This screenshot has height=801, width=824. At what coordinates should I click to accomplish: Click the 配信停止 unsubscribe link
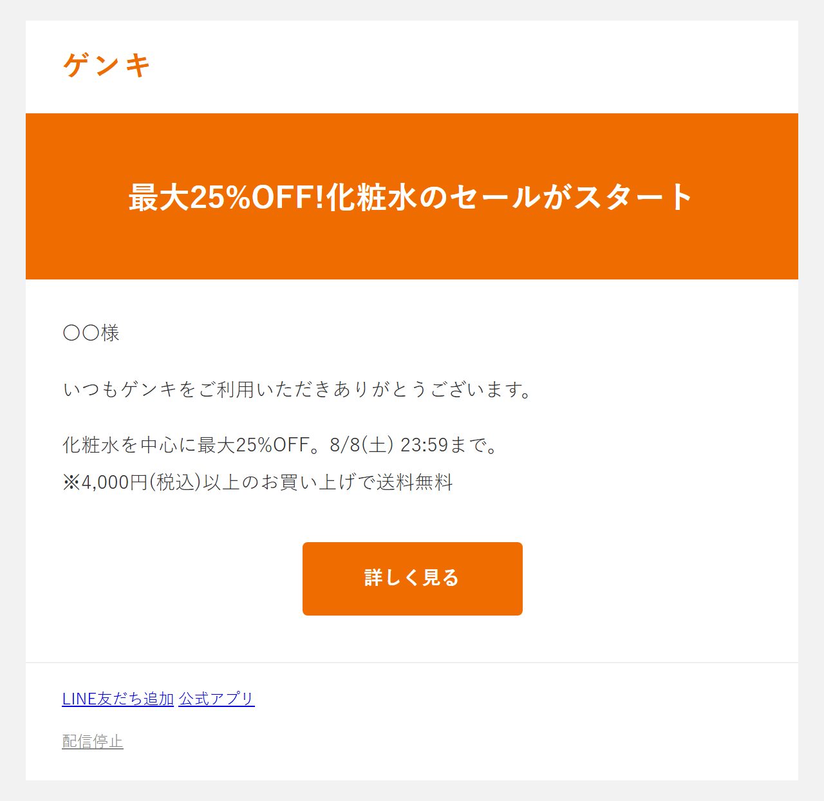point(93,742)
